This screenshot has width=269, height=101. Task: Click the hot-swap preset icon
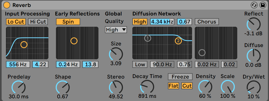pyautogui.click(x=254, y=5)
